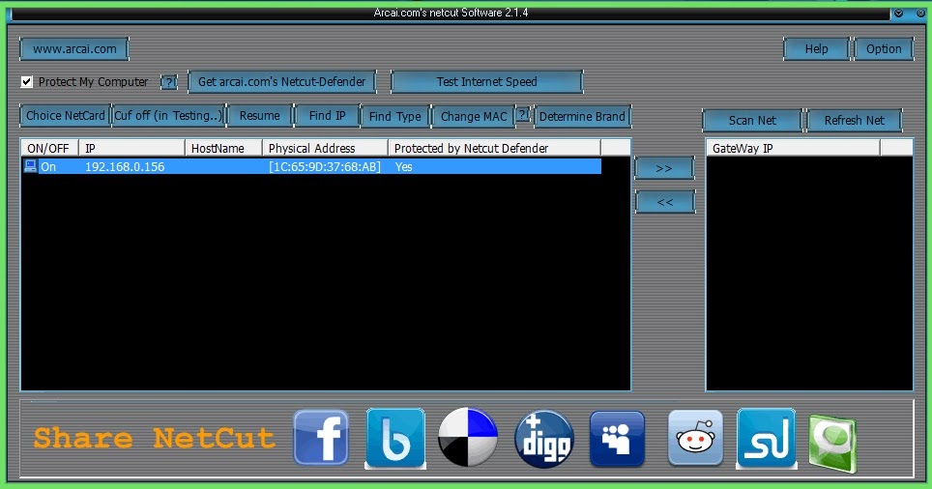Viewport: 932px width, 489px height.
Task: Click the question mark next to Change MAC
Action: (522, 114)
